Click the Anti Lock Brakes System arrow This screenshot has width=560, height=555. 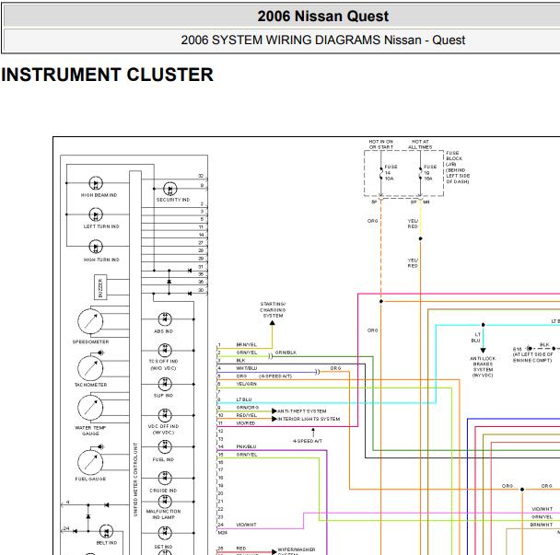(483, 350)
